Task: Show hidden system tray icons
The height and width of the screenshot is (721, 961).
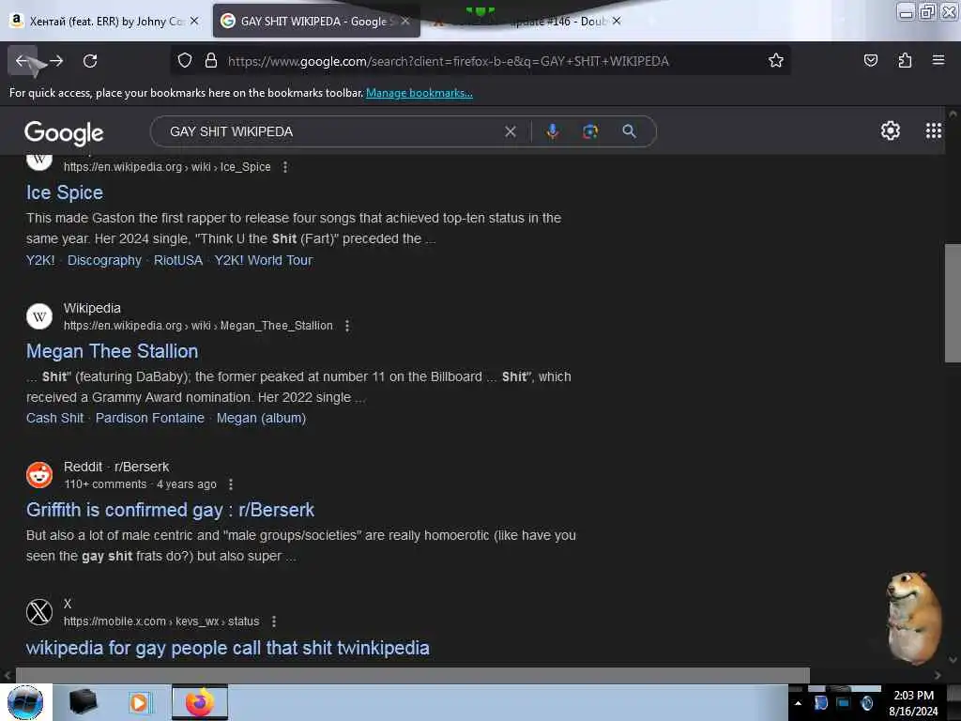Action: (798, 703)
